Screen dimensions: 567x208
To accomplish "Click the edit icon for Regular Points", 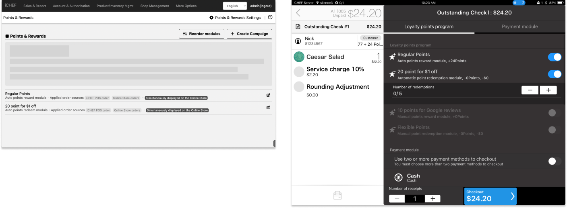I will 268,96.
